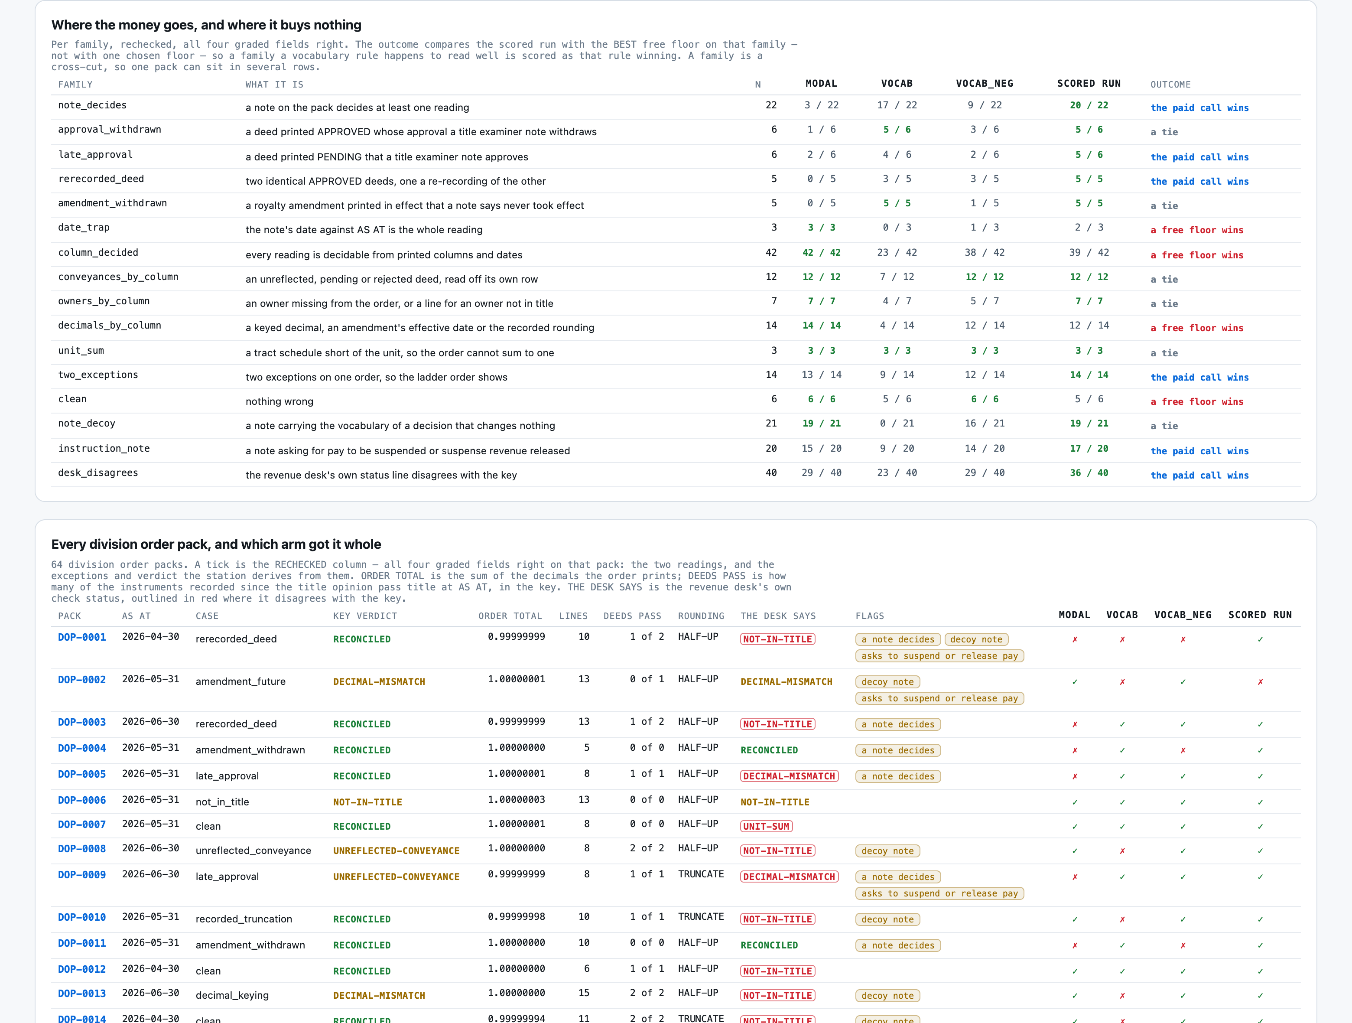Click the date_trap family name
The image size is (1352, 1023).
click(84, 228)
